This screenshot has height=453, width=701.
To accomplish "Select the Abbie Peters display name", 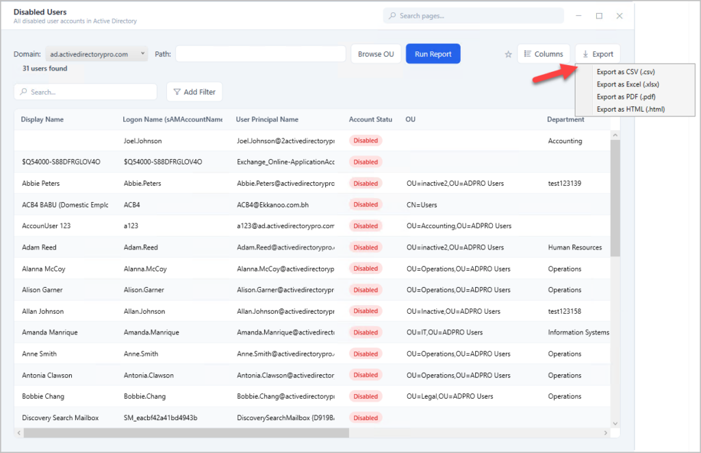I will point(40,184).
